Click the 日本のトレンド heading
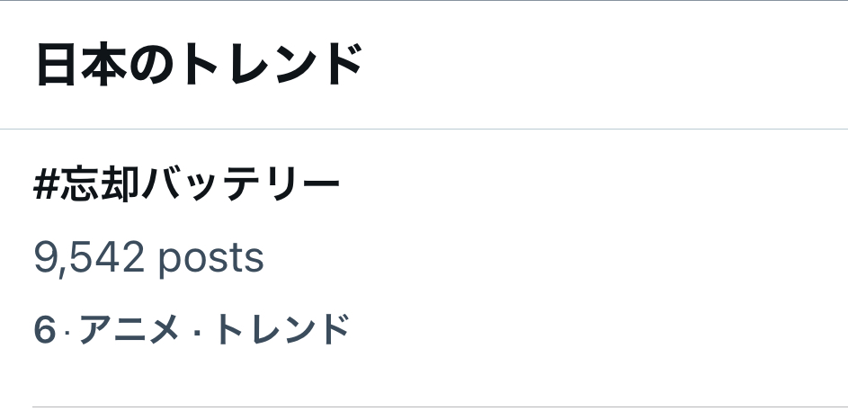This screenshot has width=848, height=420. [199, 65]
